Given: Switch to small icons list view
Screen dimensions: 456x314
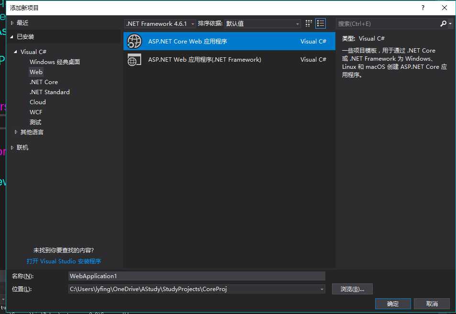Looking at the screenshot, I should [x=321, y=23].
